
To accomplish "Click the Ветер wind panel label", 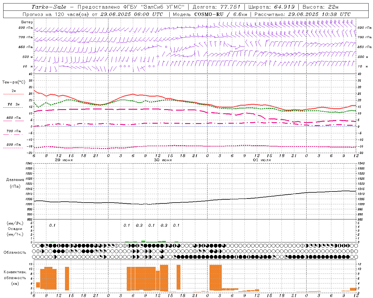I will pos(27,22).
